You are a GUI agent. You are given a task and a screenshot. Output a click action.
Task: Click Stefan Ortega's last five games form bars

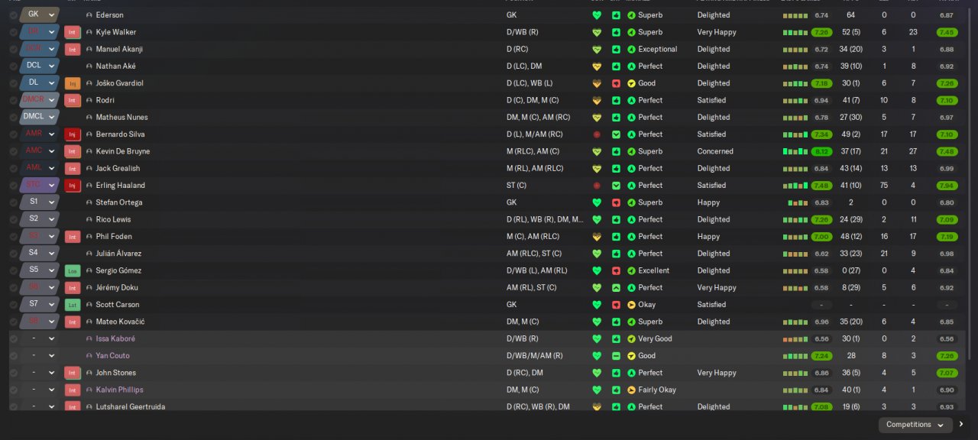[x=798, y=203]
